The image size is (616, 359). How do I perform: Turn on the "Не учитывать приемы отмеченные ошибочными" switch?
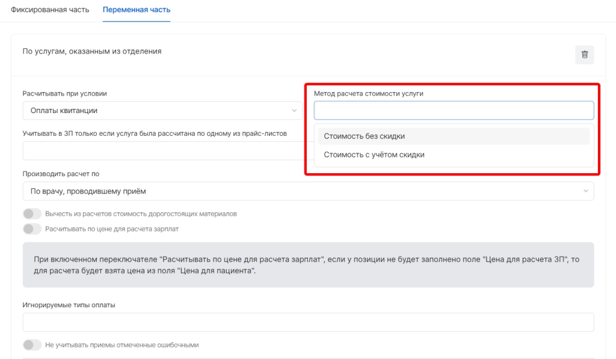point(32,345)
